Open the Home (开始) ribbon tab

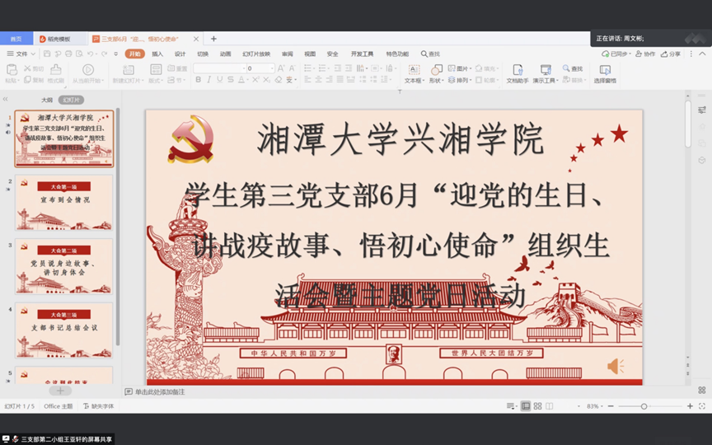(135, 54)
